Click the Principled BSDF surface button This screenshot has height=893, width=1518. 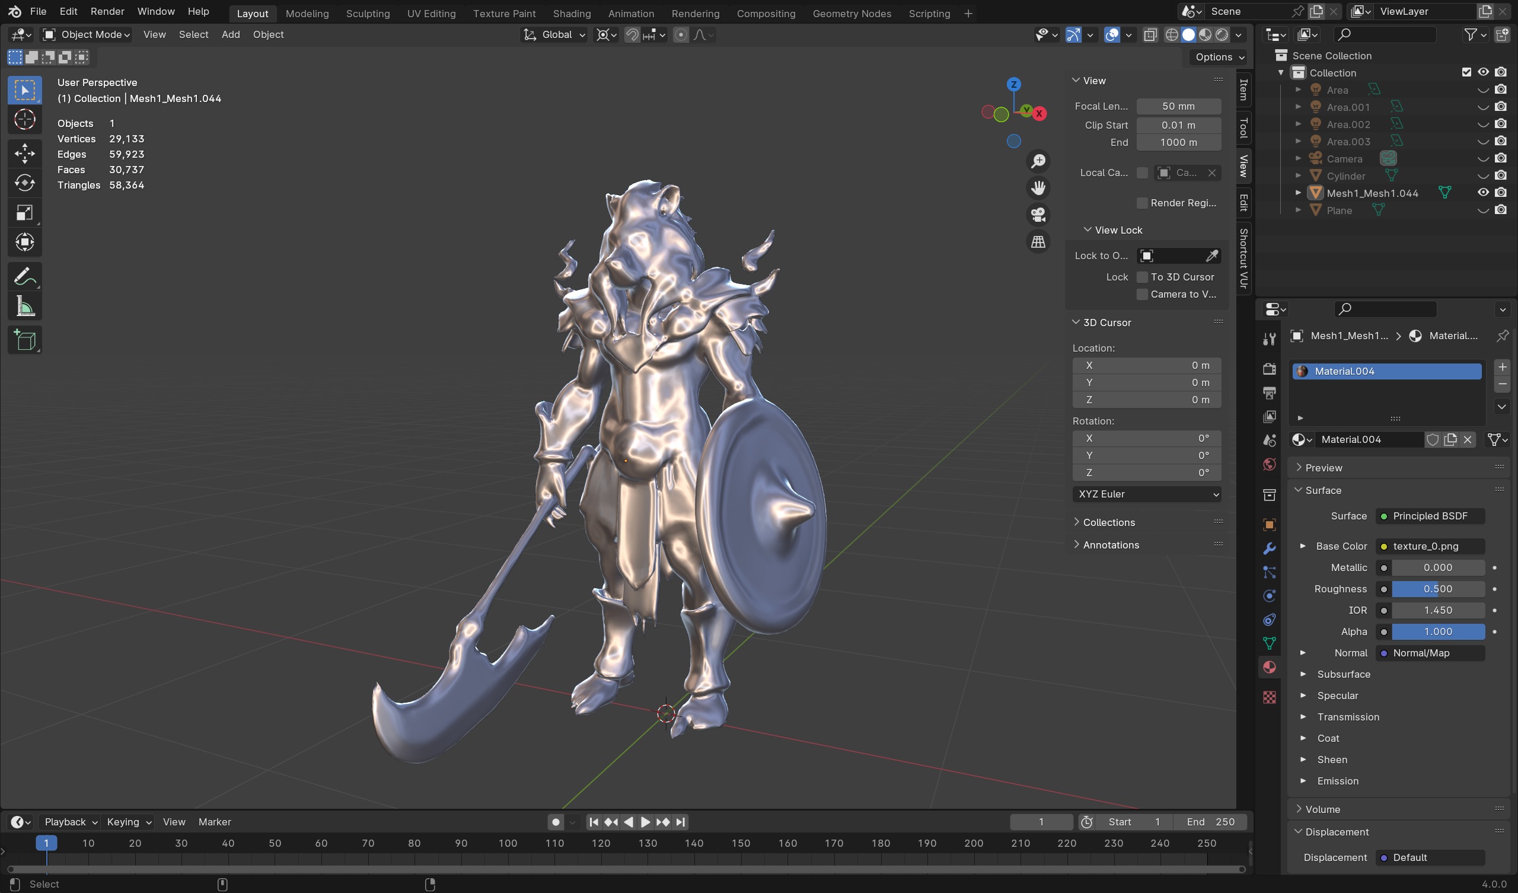[x=1430, y=516]
